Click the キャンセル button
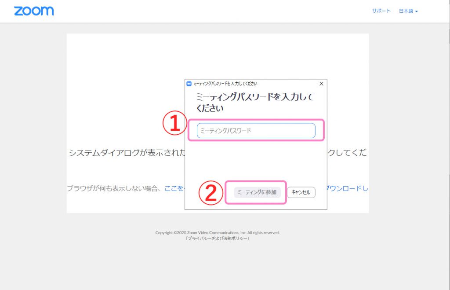 pos(301,192)
